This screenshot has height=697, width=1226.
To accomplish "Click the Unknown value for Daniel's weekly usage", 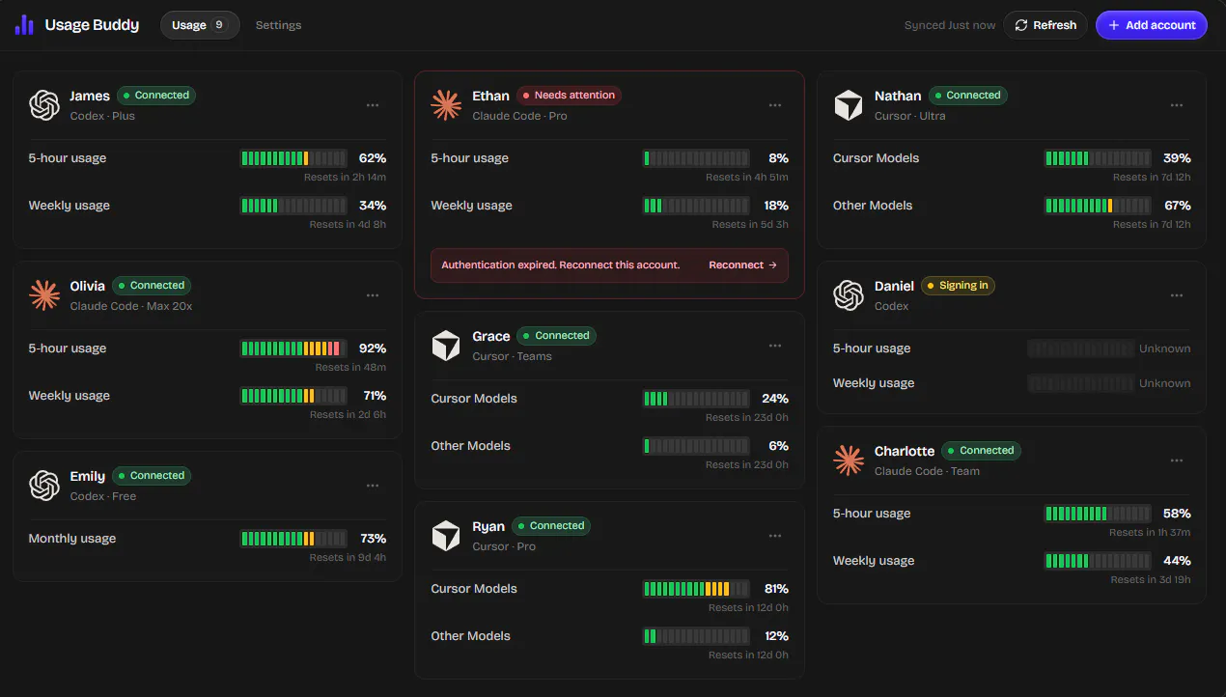I will pyautogui.click(x=1165, y=383).
